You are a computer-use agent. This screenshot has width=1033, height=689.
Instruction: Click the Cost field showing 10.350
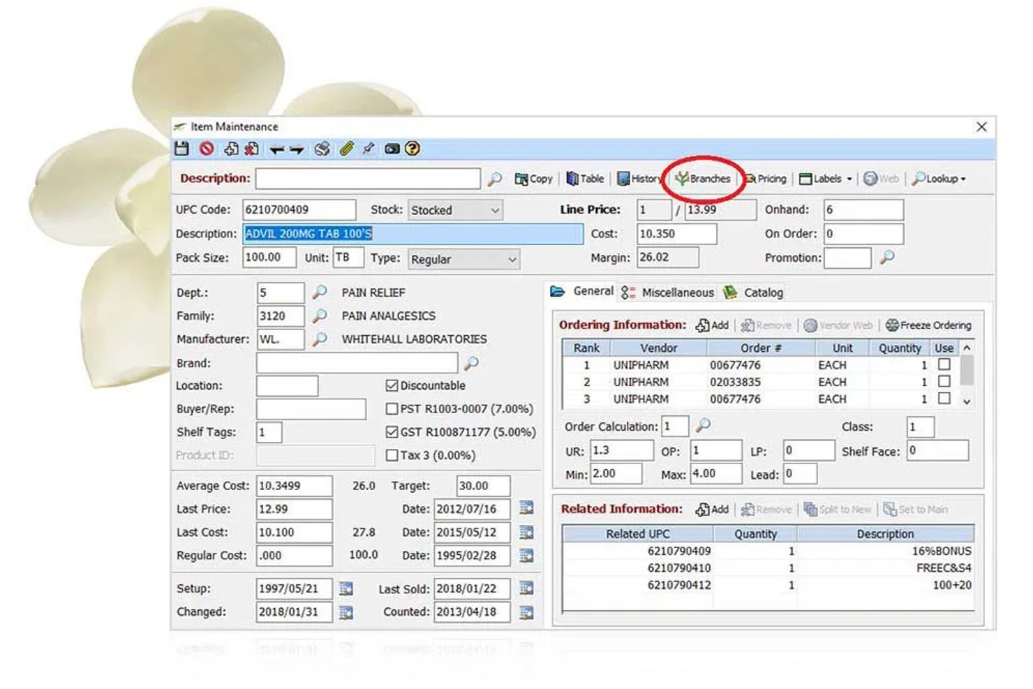pyautogui.click(x=676, y=234)
